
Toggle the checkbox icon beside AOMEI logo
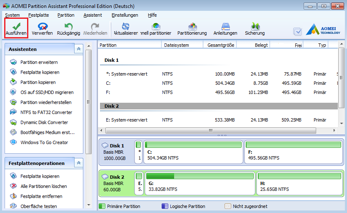click(x=297, y=31)
